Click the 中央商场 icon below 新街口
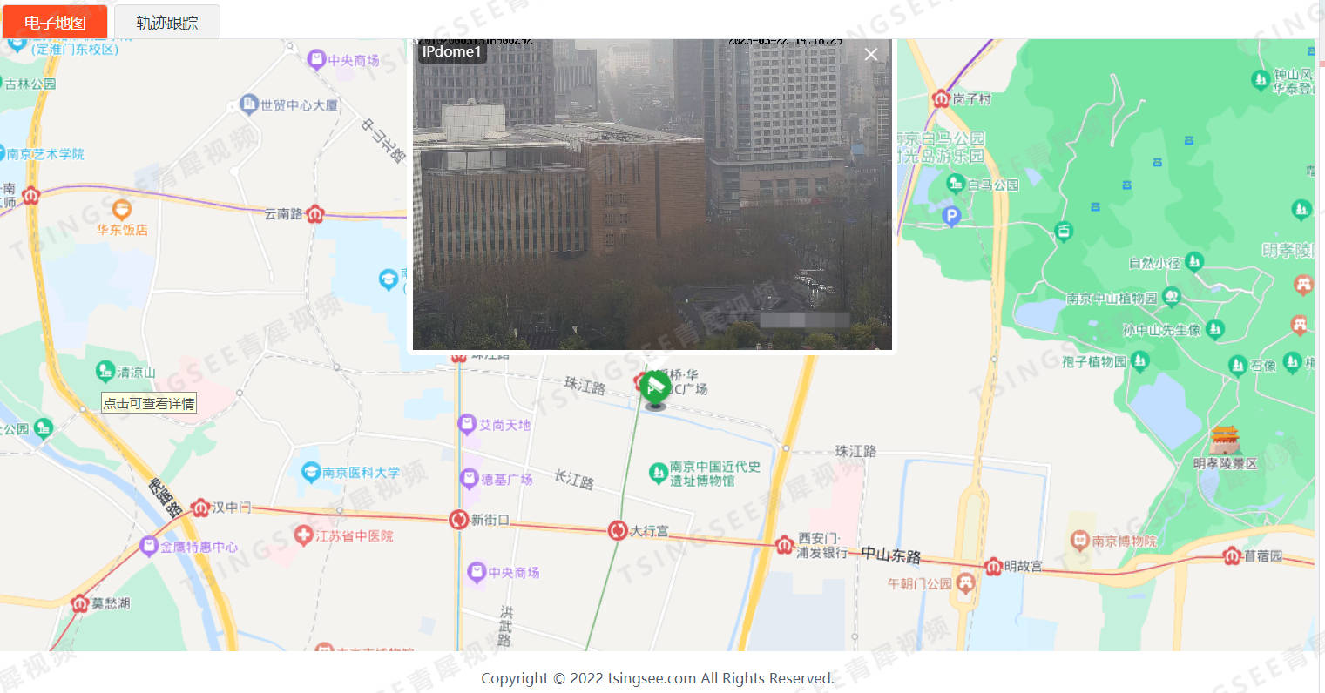Image resolution: width=1325 pixels, height=693 pixels. 477,572
